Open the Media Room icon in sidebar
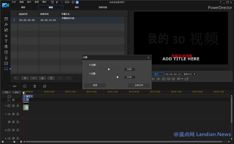The image size is (234, 144). click(6, 19)
